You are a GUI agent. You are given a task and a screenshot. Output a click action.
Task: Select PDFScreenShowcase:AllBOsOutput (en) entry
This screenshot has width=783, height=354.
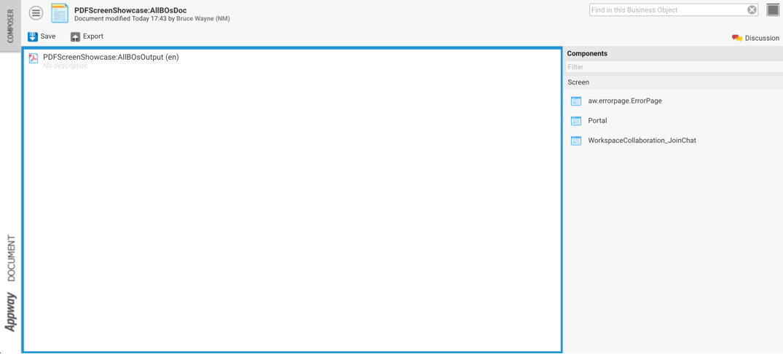pyautogui.click(x=111, y=58)
